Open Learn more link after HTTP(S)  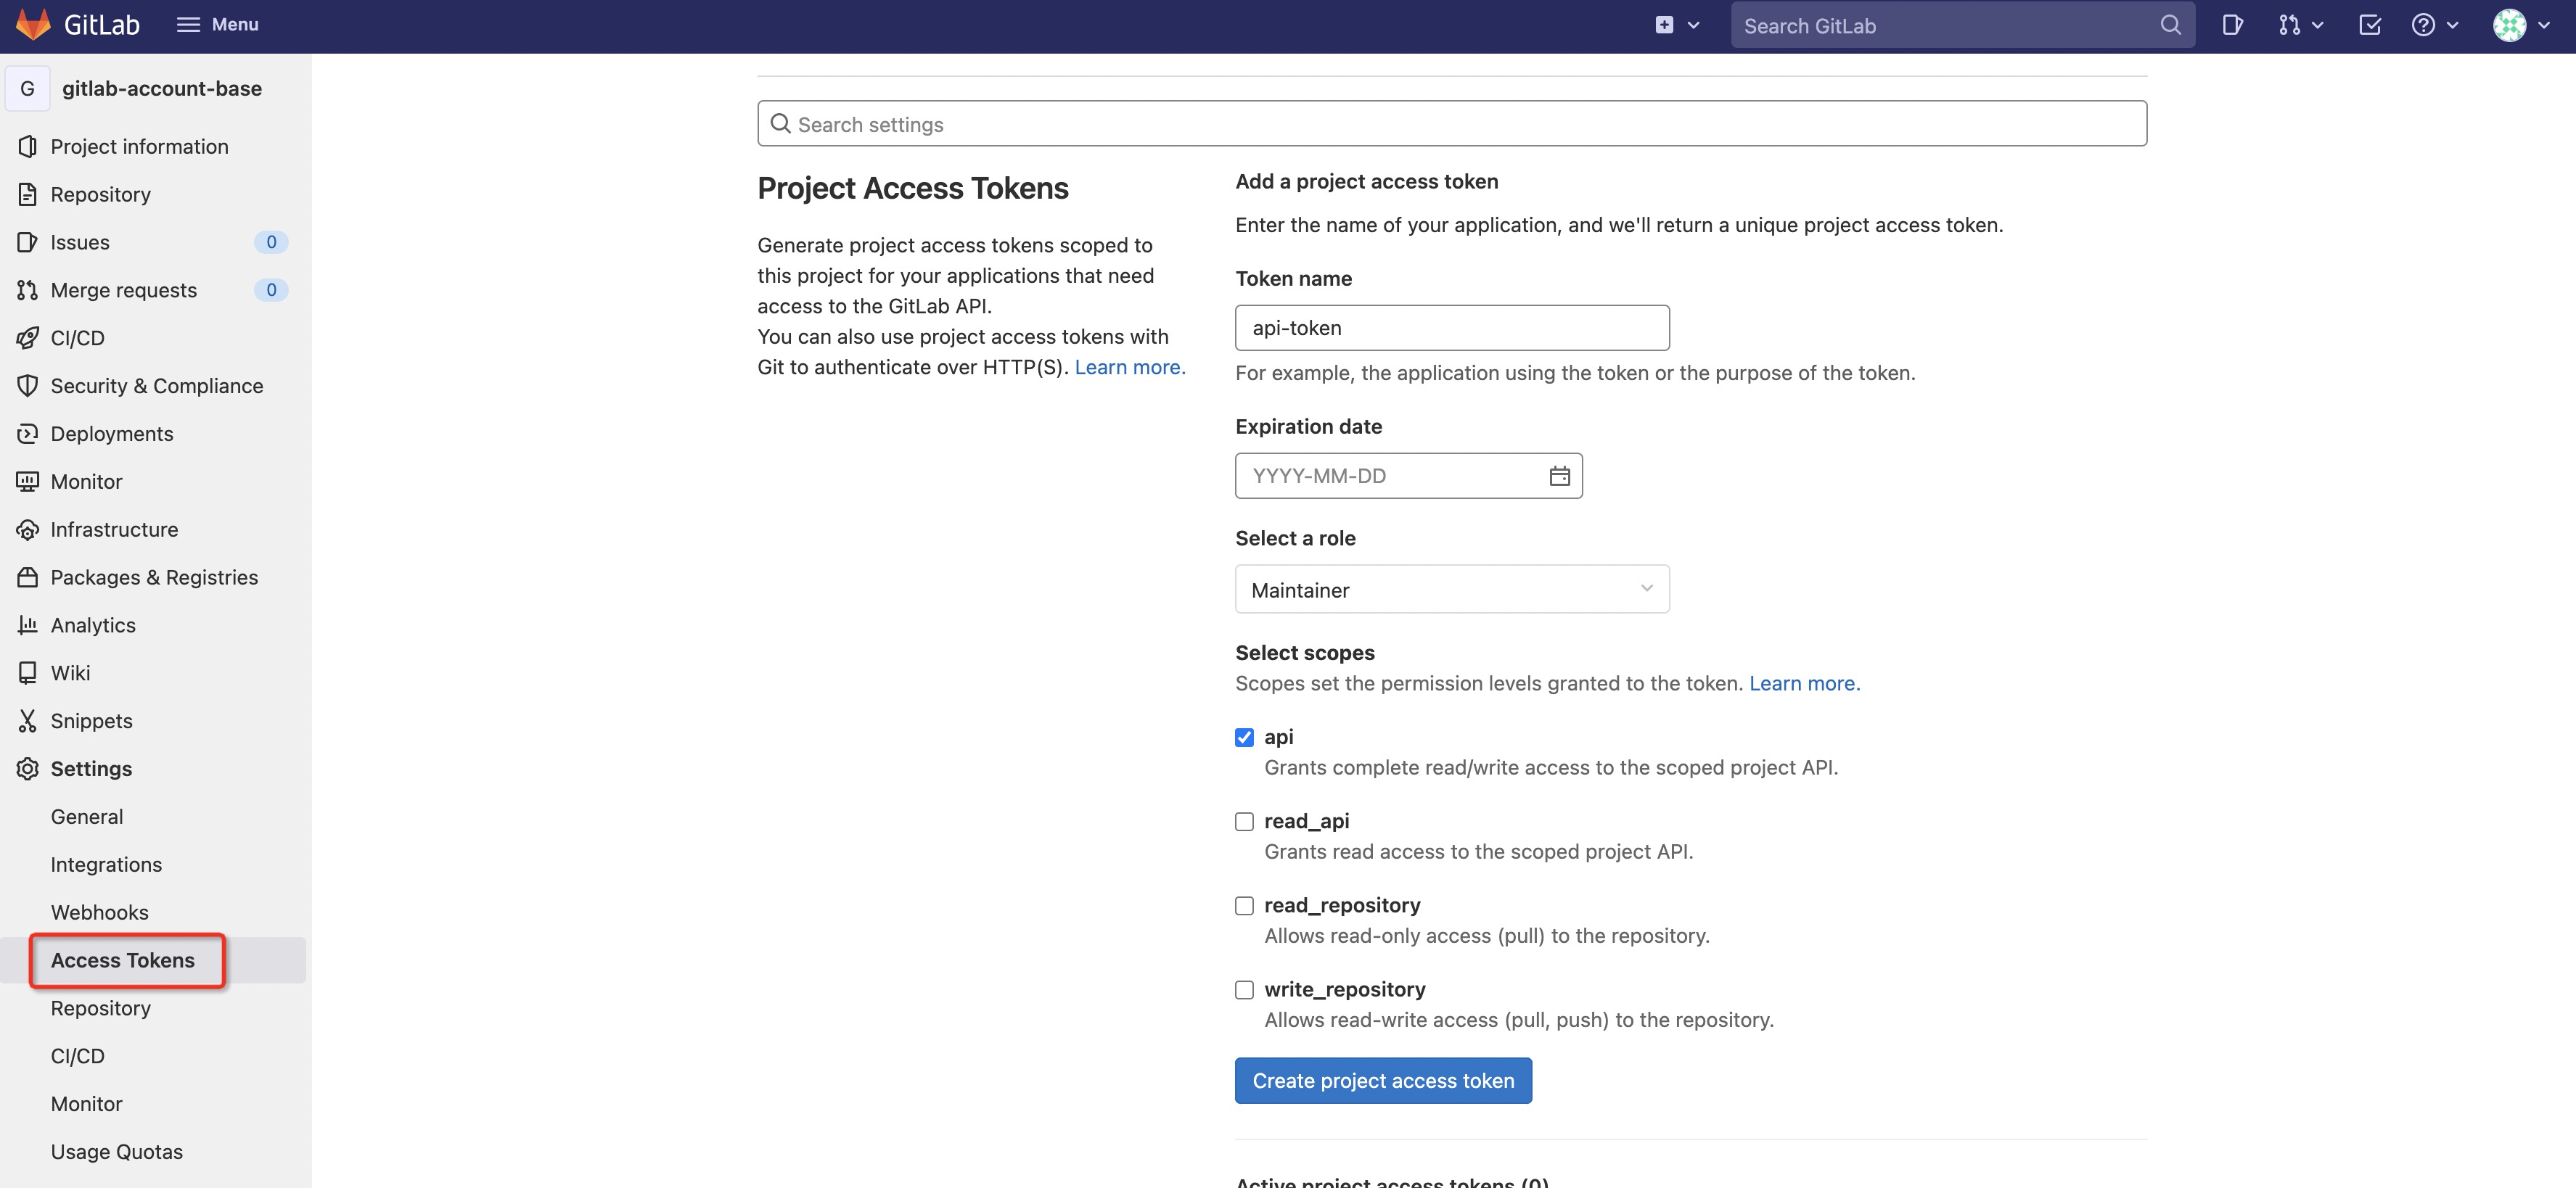(1130, 367)
